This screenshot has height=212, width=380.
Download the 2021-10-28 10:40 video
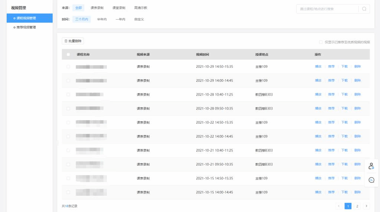[344, 94]
